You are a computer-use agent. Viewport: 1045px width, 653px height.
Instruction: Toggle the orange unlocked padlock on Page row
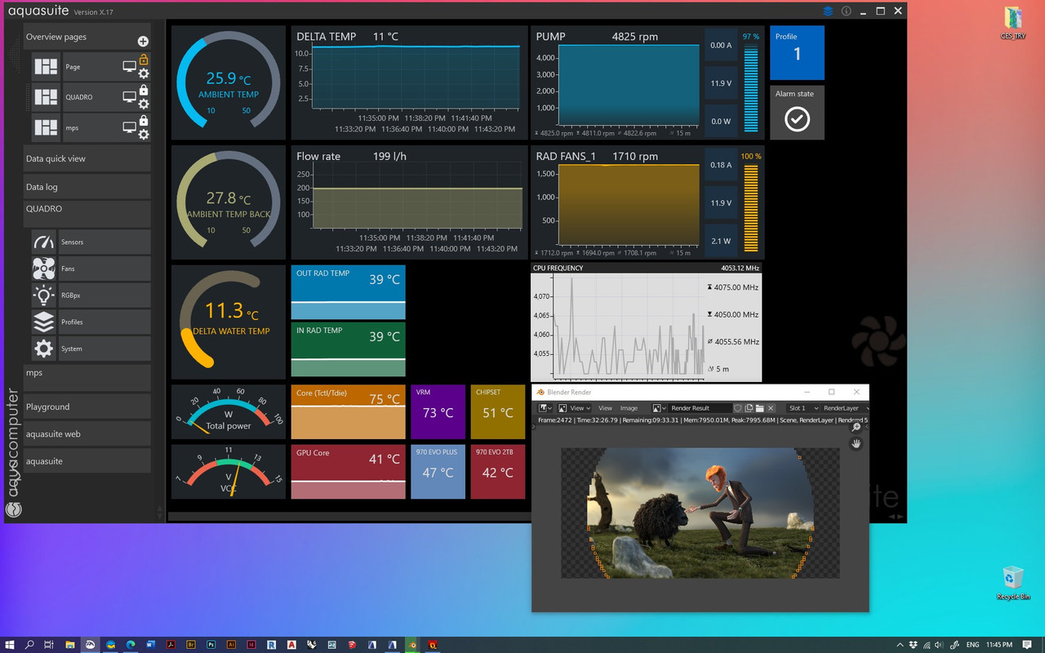pyautogui.click(x=144, y=60)
